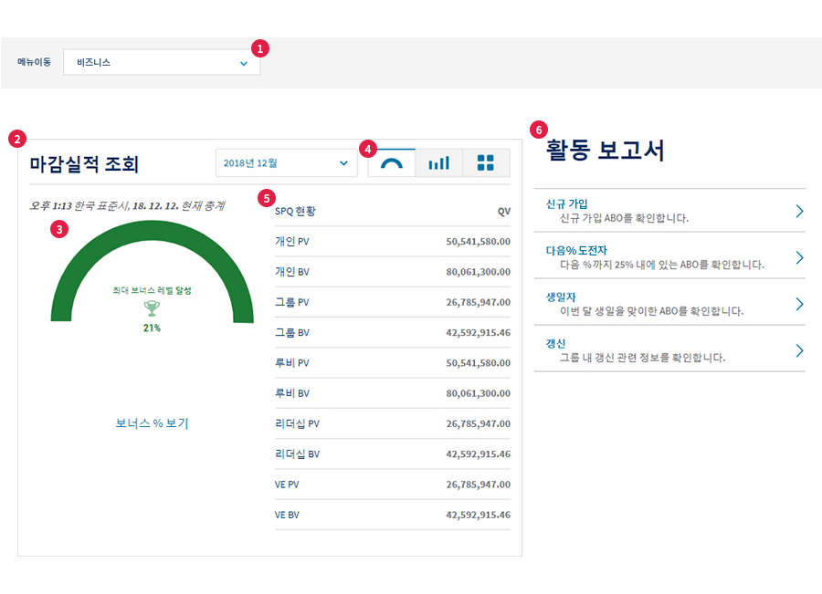Click the chevron in the 비즈니스 dropdown

(244, 63)
